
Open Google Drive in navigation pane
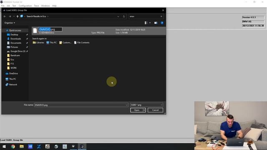18,51
